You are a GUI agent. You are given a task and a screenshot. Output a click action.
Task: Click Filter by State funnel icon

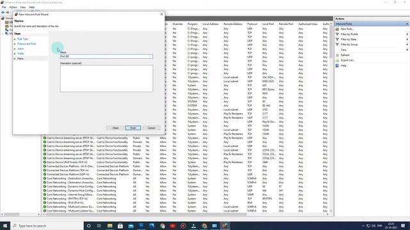(x=337, y=40)
